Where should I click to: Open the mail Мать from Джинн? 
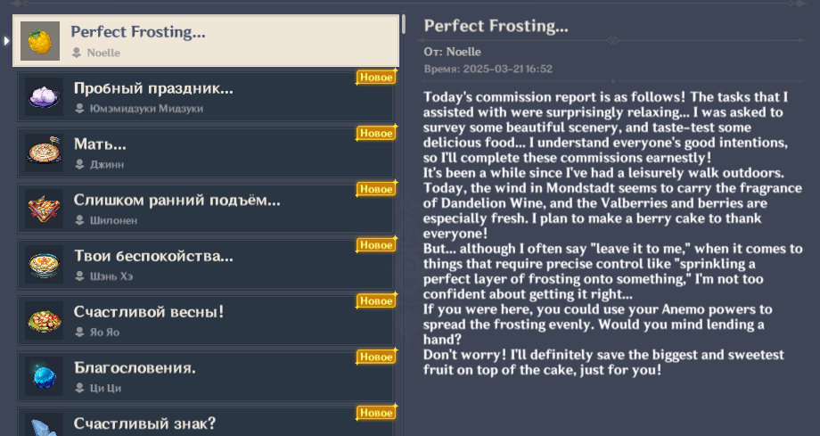tap(206, 152)
